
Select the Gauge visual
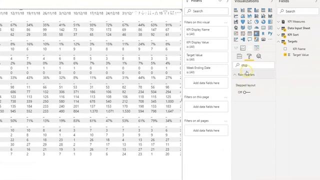[x=256, y=27]
